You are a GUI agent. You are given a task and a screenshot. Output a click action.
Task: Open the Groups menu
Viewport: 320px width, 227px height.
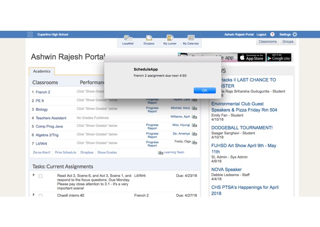point(288,41)
